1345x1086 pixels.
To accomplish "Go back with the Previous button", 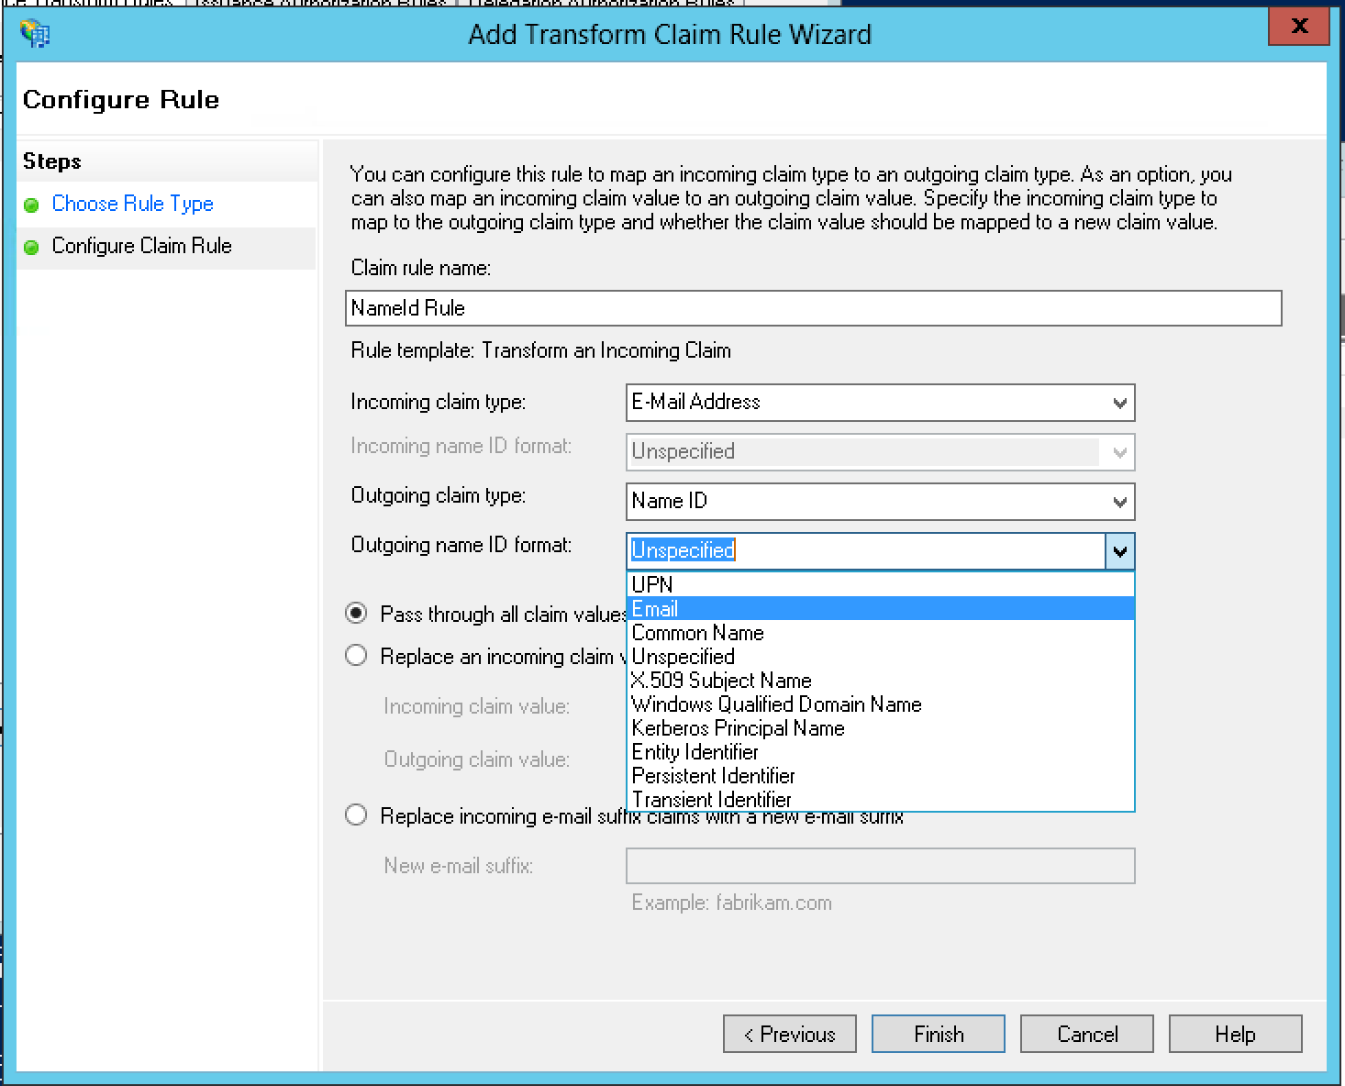I will tap(789, 1034).
